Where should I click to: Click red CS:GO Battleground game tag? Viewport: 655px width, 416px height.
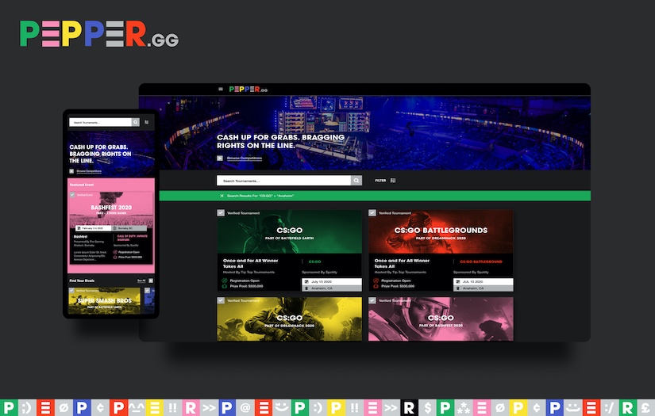pos(481,261)
